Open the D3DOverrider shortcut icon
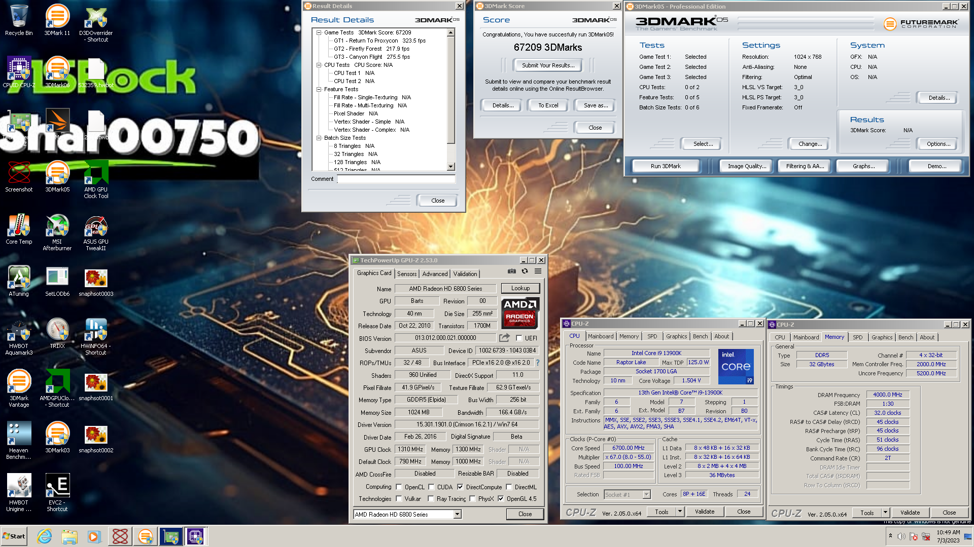 click(96, 24)
